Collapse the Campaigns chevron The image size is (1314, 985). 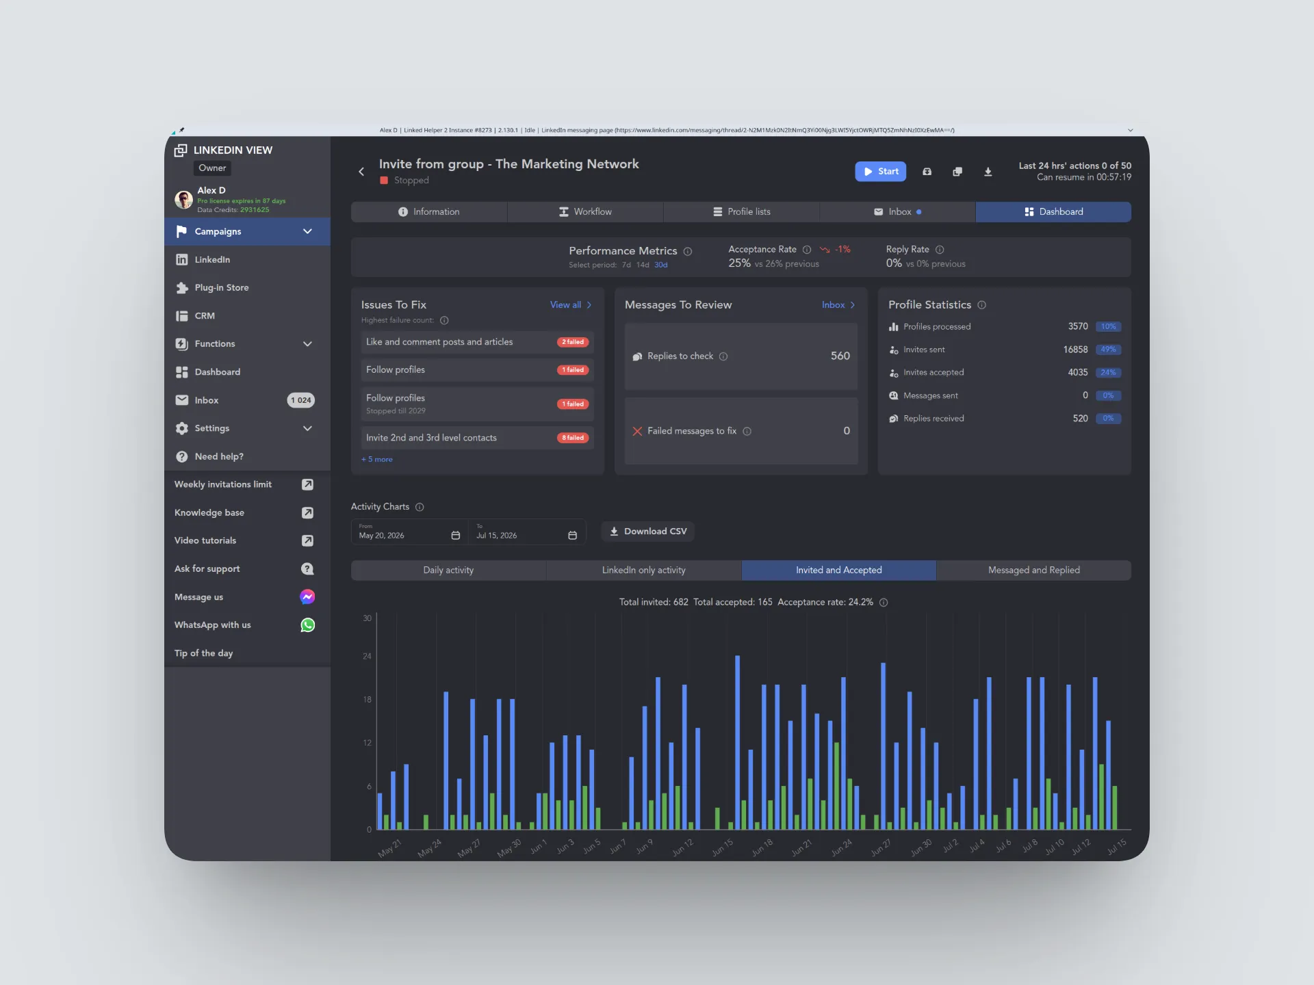pos(307,231)
